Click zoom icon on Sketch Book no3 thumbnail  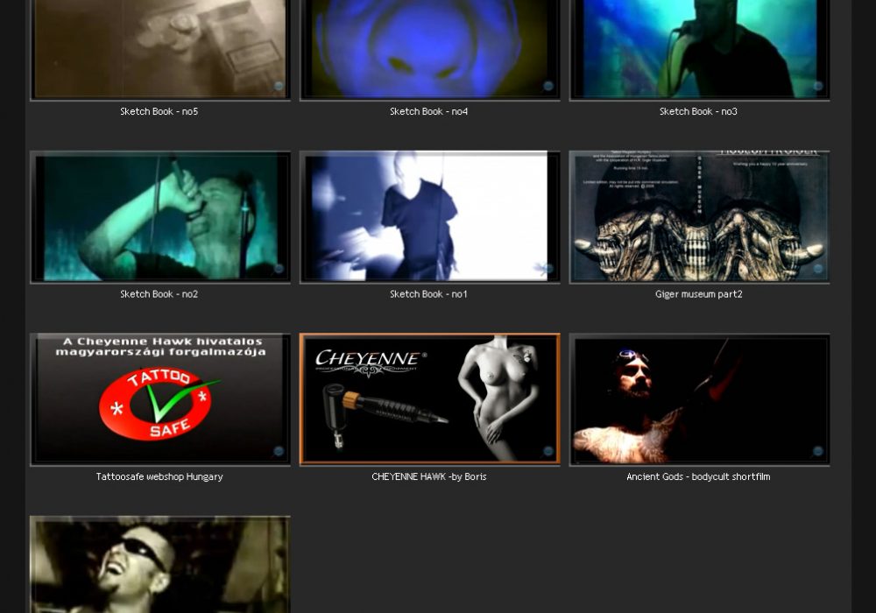point(818,86)
